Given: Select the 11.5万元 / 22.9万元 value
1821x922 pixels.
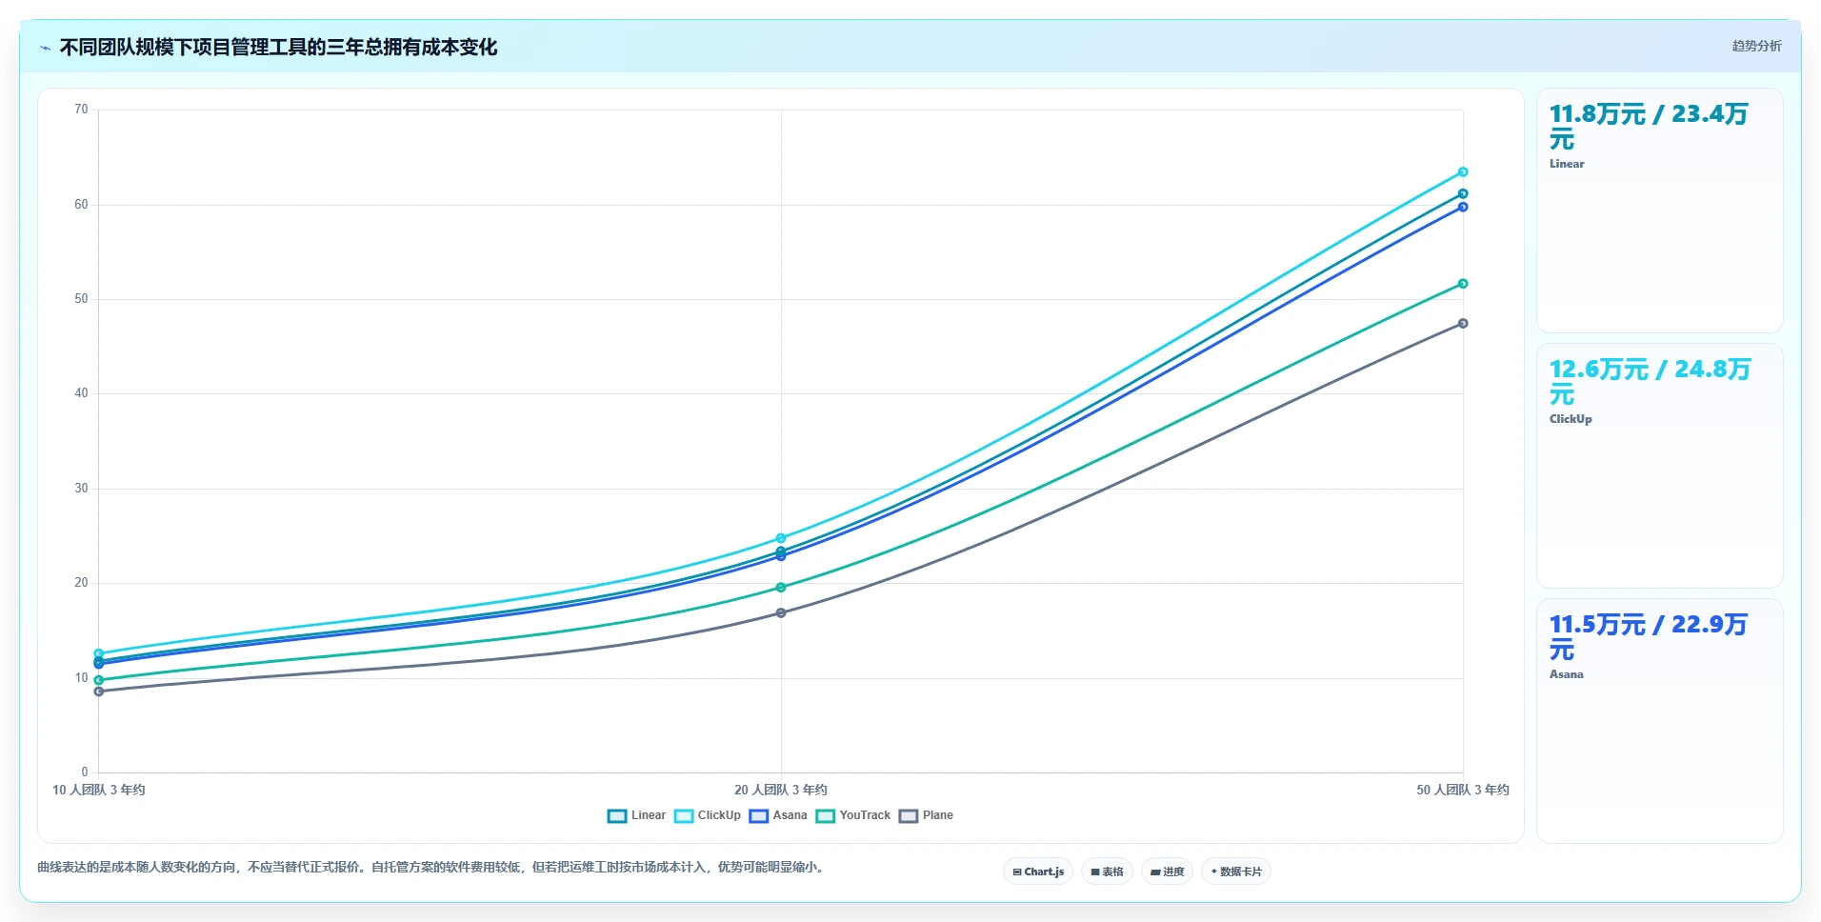Looking at the screenshot, I should 1649,637.
